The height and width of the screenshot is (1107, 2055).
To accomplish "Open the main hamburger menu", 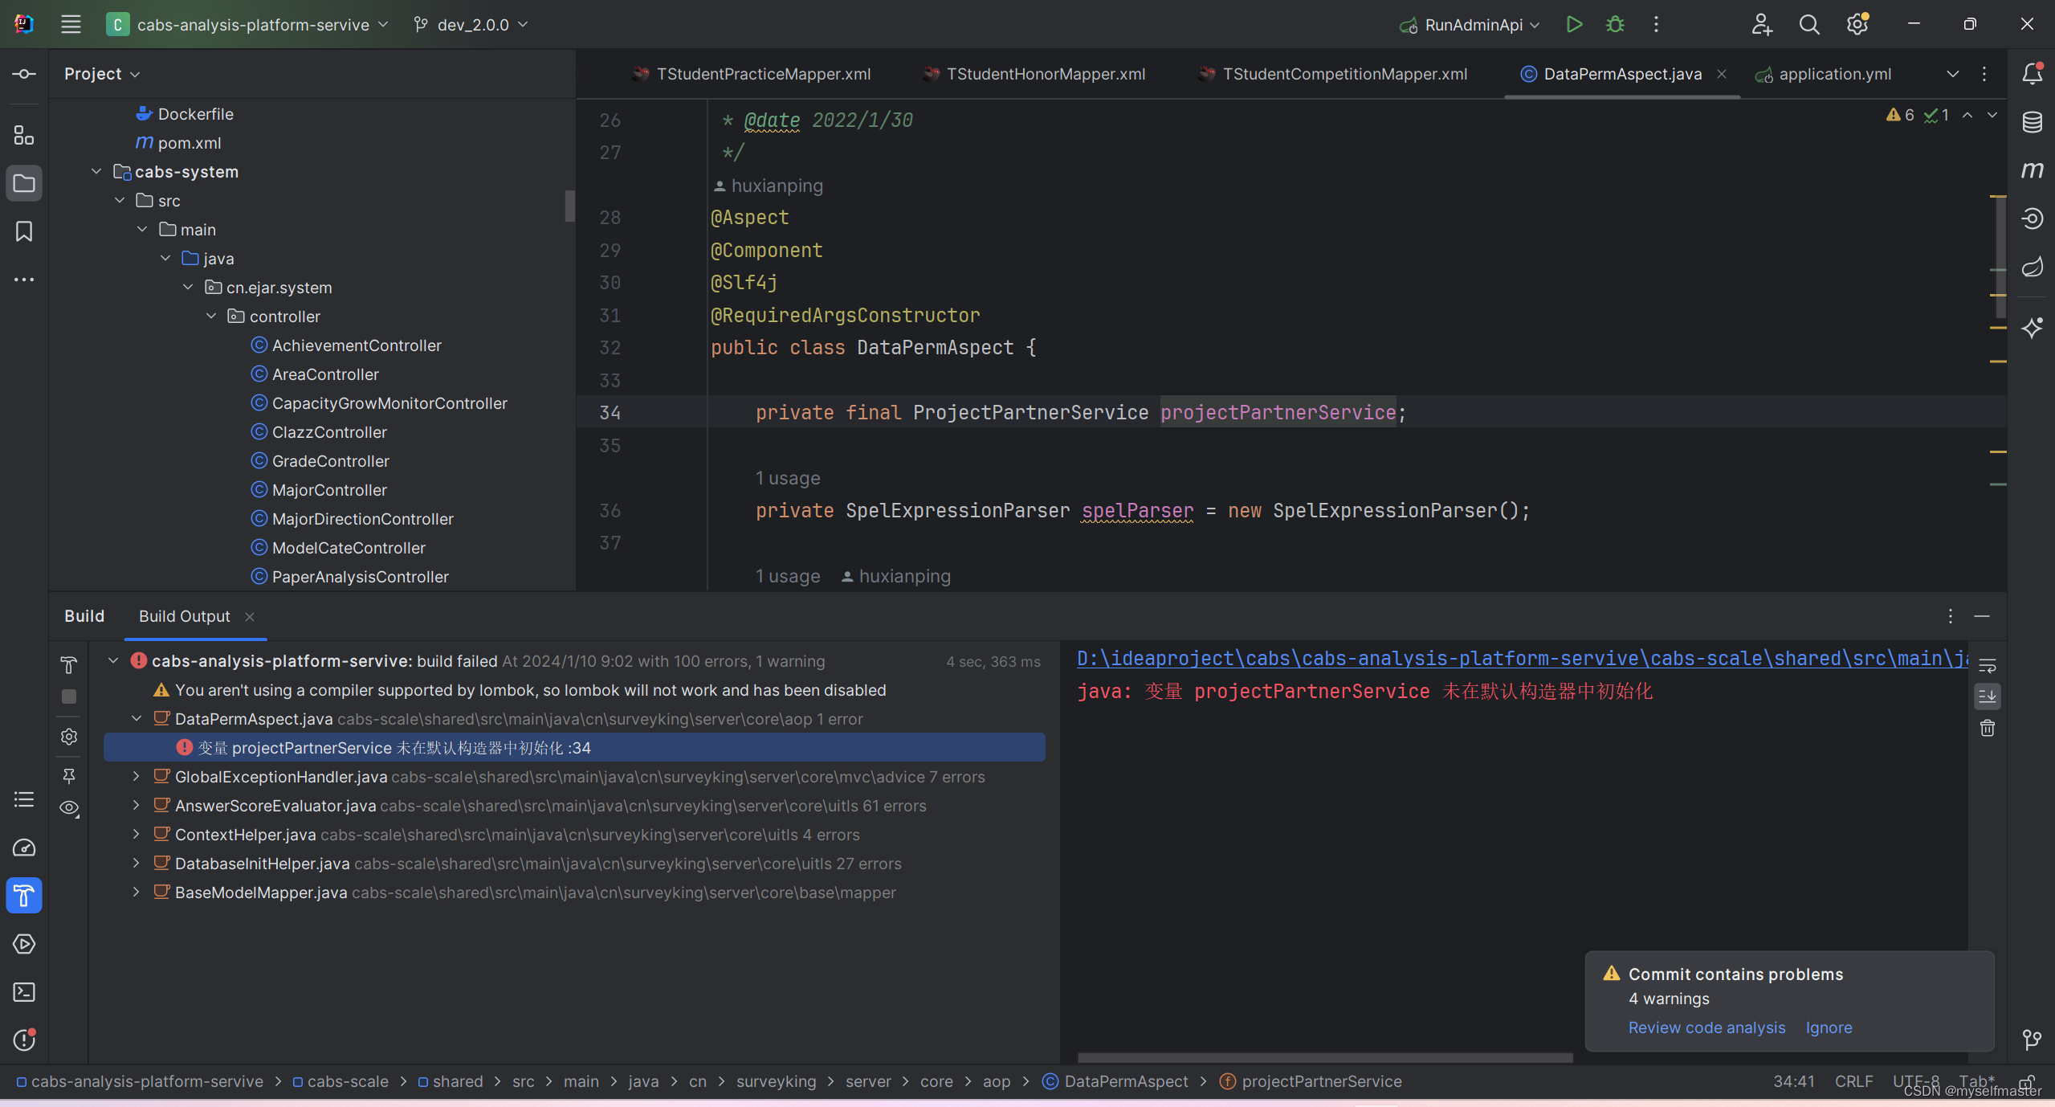I will (71, 24).
